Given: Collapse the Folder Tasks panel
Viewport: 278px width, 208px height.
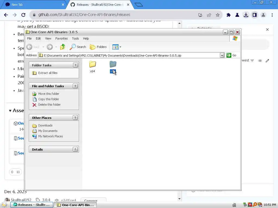Looking at the screenshot, I should pos(75,65).
